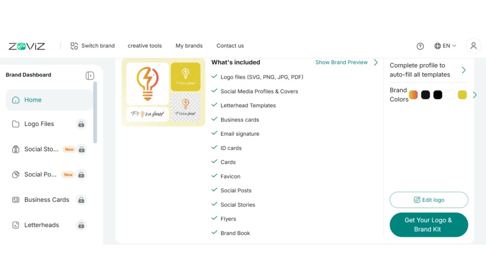
Task: Select the white brand color swatch
Action: [450, 95]
